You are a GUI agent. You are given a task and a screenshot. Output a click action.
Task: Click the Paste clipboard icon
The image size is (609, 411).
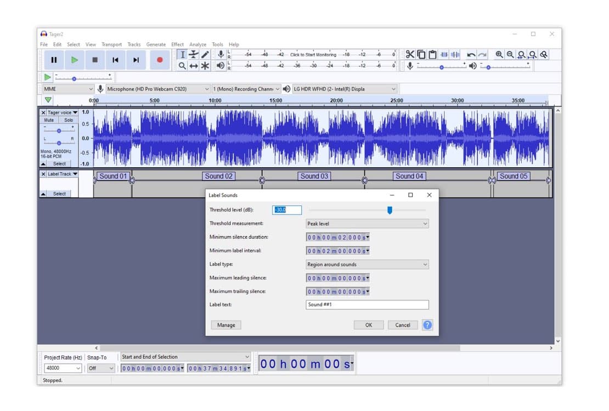point(432,55)
